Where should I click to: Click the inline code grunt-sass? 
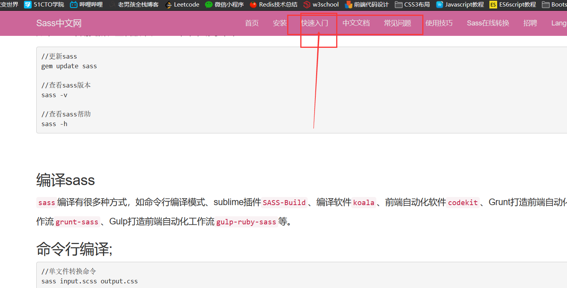(77, 222)
